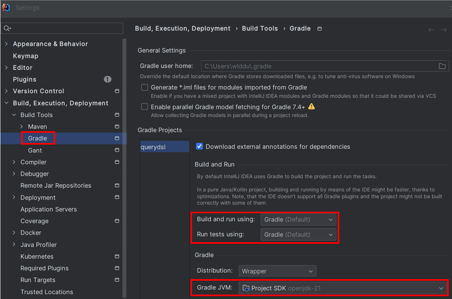The width and height of the screenshot is (452, 299).
Task: Click project-level icon on Required Plugins row
Action: pos(117,268)
